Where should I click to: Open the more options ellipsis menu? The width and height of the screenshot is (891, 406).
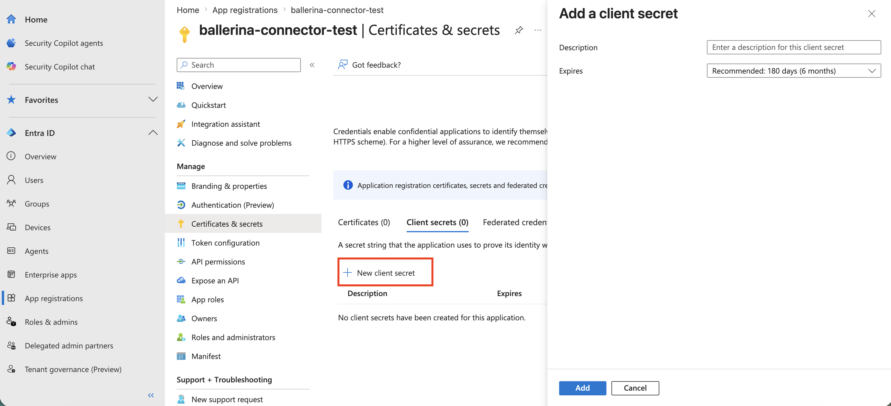coord(538,30)
